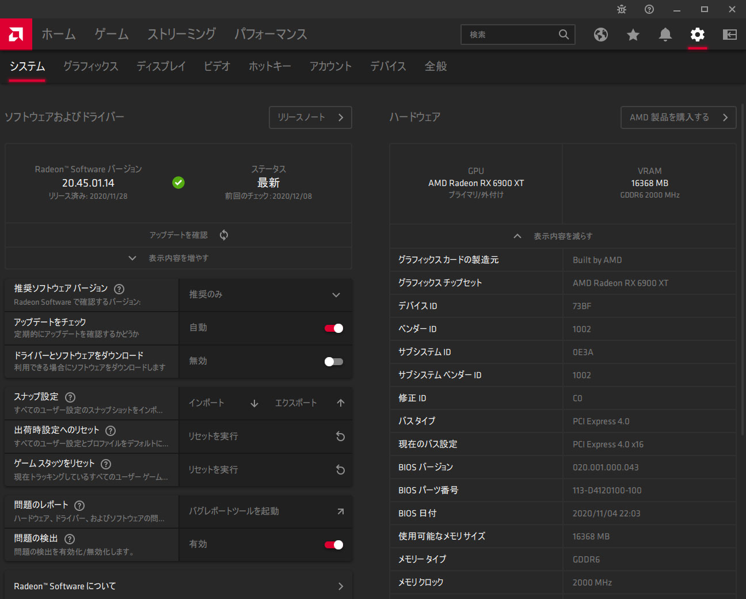Click リセットを実行 for factory reset

(x=213, y=437)
